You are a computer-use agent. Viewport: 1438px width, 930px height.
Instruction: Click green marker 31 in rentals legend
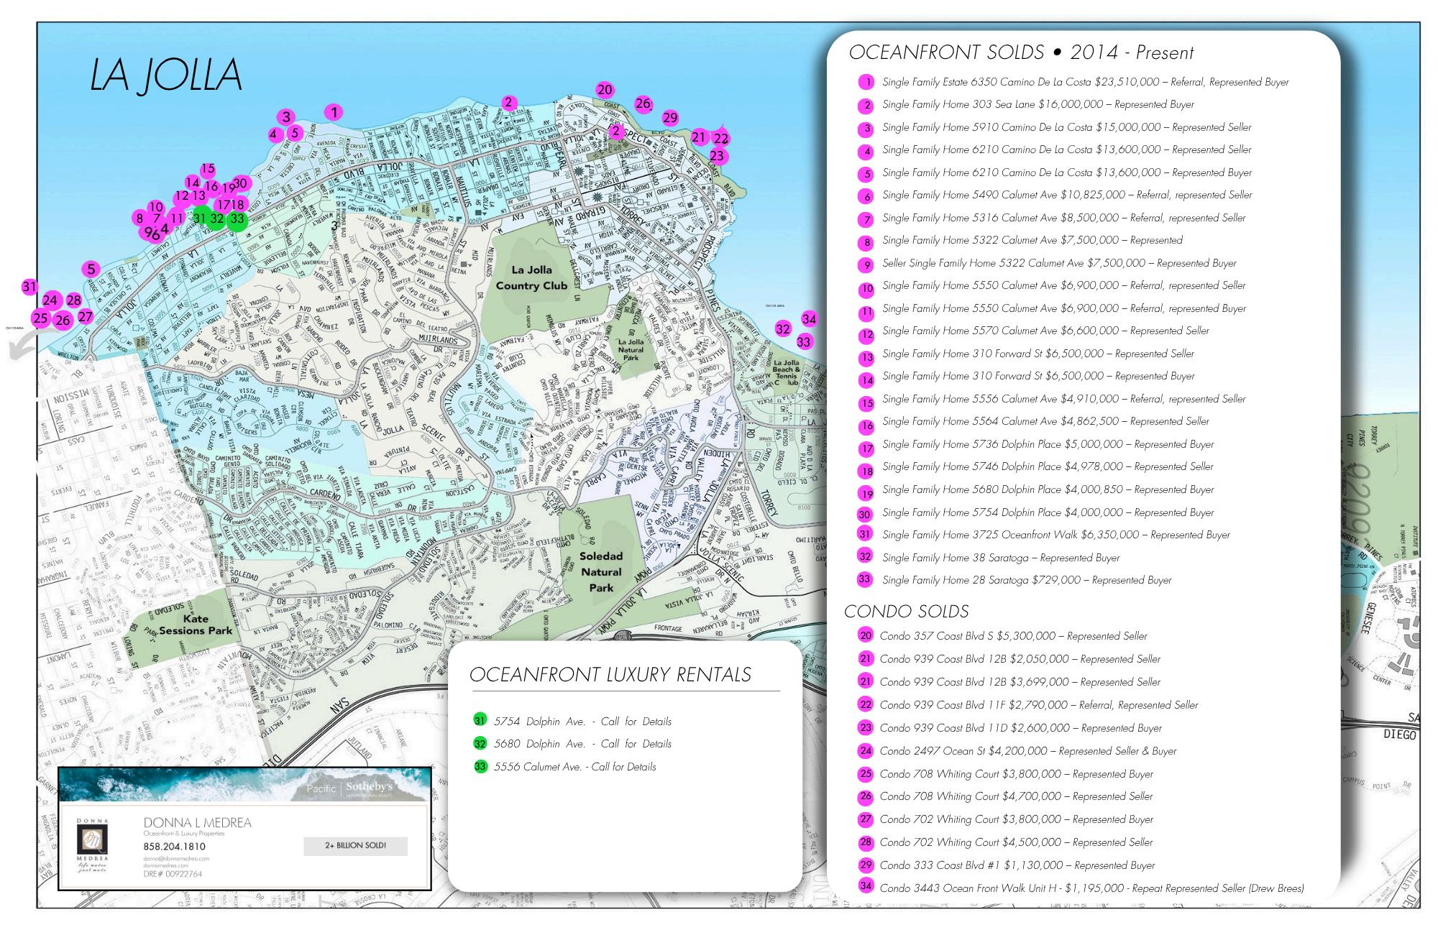coord(480,720)
